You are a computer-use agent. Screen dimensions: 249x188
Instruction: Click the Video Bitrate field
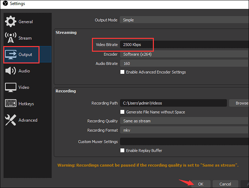tap(184, 45)
